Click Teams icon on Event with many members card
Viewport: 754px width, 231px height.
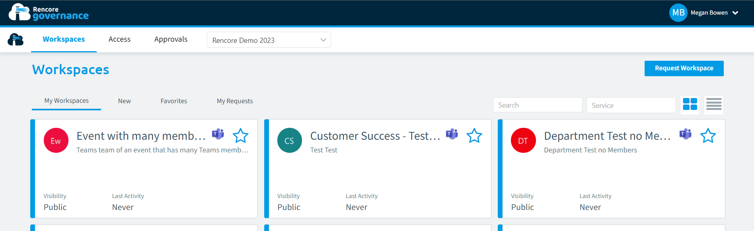pos(218,134)
